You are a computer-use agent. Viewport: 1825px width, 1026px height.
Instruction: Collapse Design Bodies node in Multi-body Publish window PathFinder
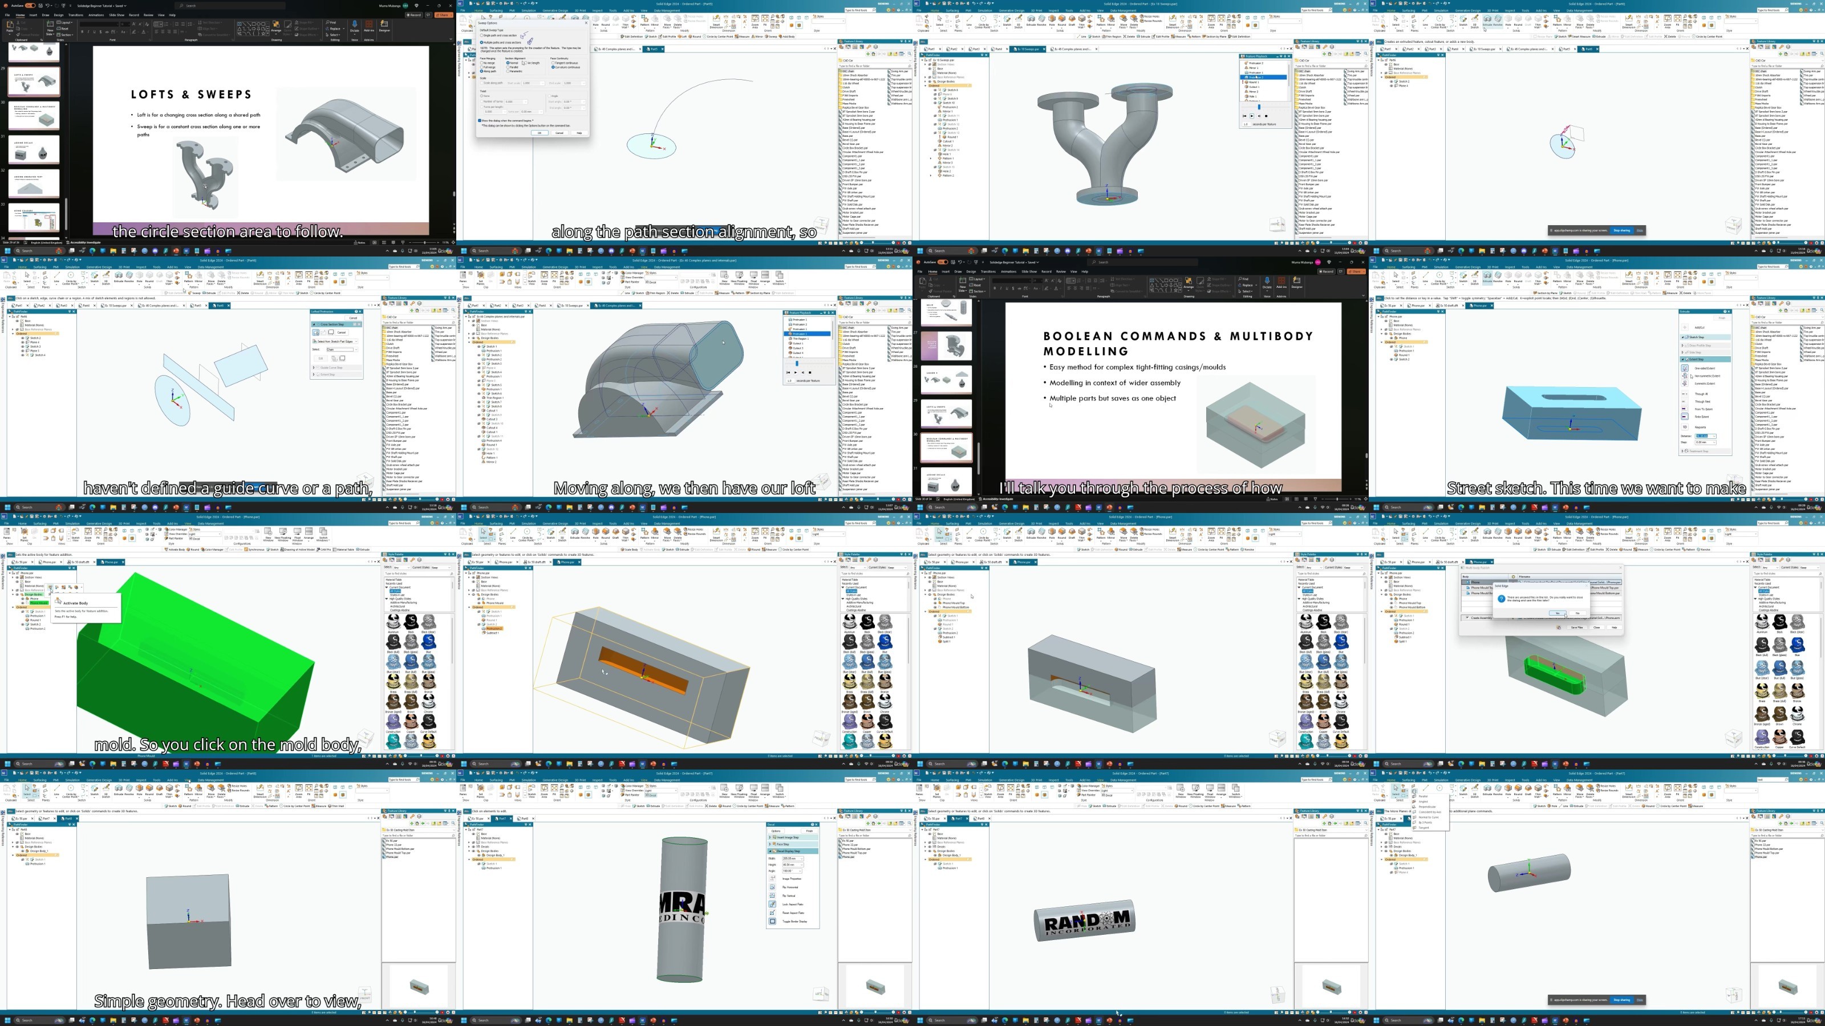coord(1381,595)
